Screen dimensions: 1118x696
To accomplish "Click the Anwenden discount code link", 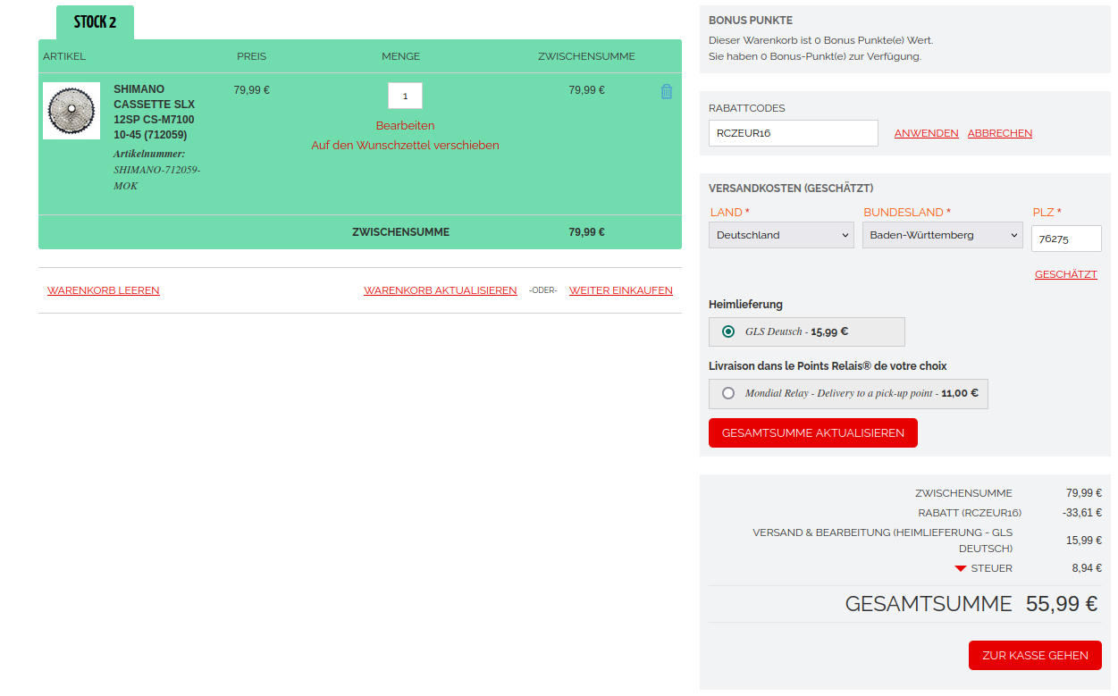I will coord(926,133).
